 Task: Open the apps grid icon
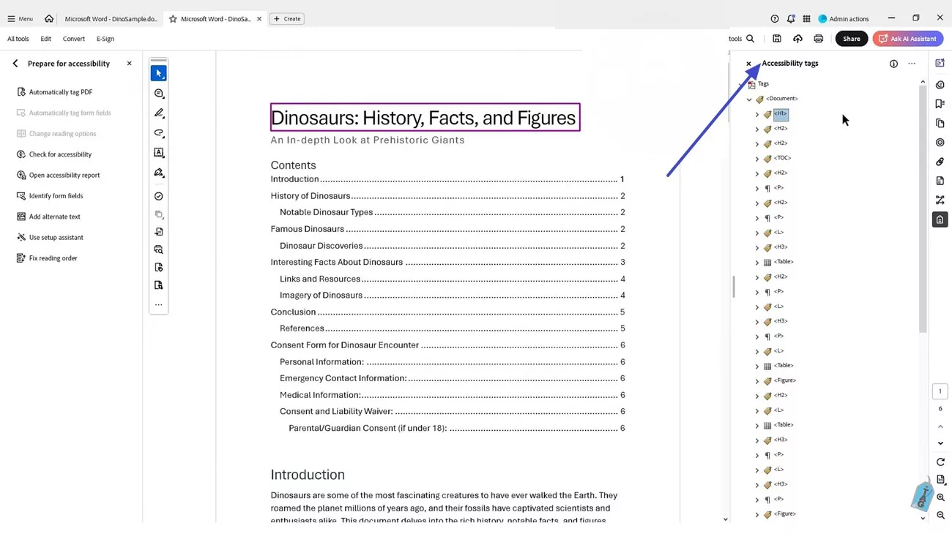pos(806,19)
